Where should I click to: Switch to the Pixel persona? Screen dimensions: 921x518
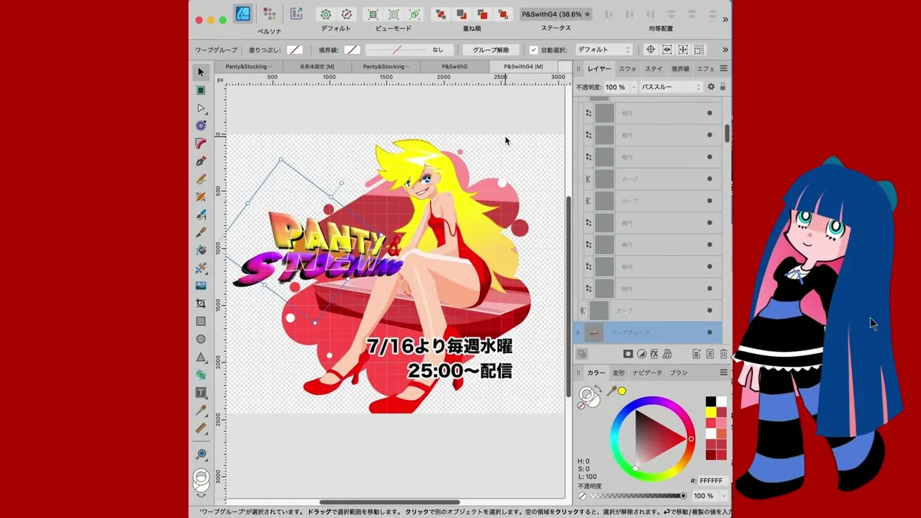pos(269,14)
